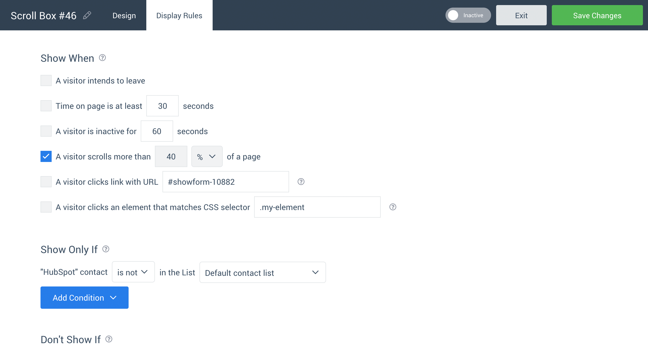Switch to the Design tab

pos(124,15)
